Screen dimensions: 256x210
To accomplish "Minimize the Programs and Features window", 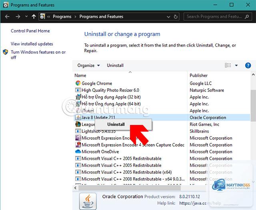I will [215, 5].
